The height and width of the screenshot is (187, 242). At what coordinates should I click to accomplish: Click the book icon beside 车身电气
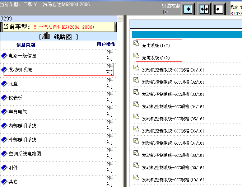pyautogui.click(x=4, y=112)
